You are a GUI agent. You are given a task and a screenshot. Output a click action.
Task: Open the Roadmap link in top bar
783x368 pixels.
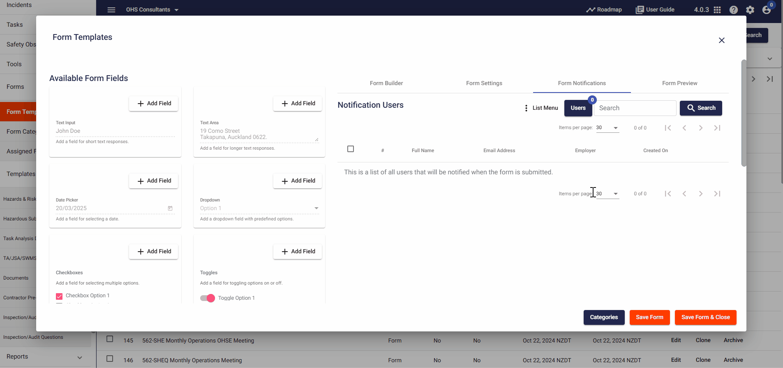pos(604,9)
